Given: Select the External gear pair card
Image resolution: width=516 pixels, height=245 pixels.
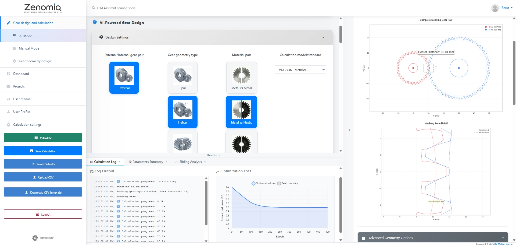Looking at the screenshot, I should 124,78.
